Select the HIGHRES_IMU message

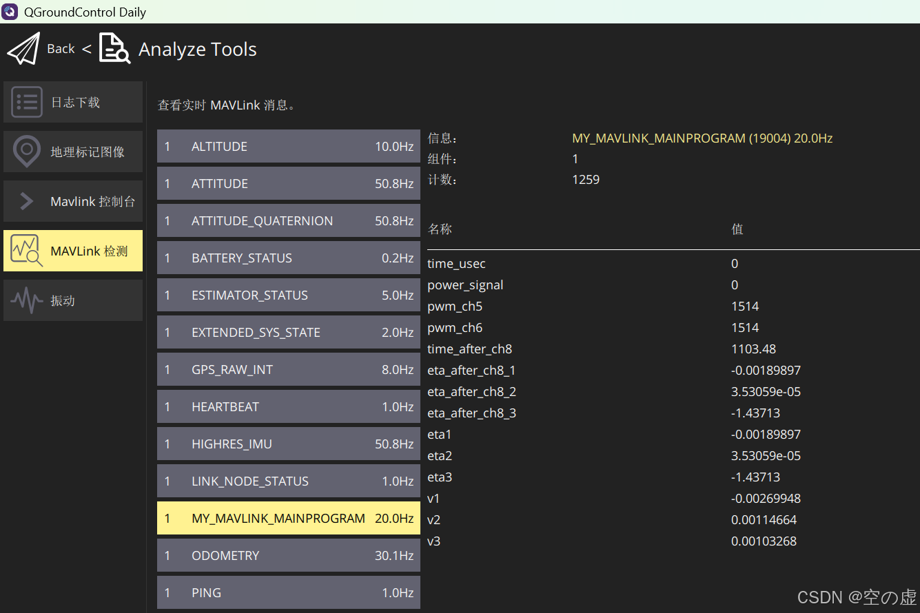point(288,444)
